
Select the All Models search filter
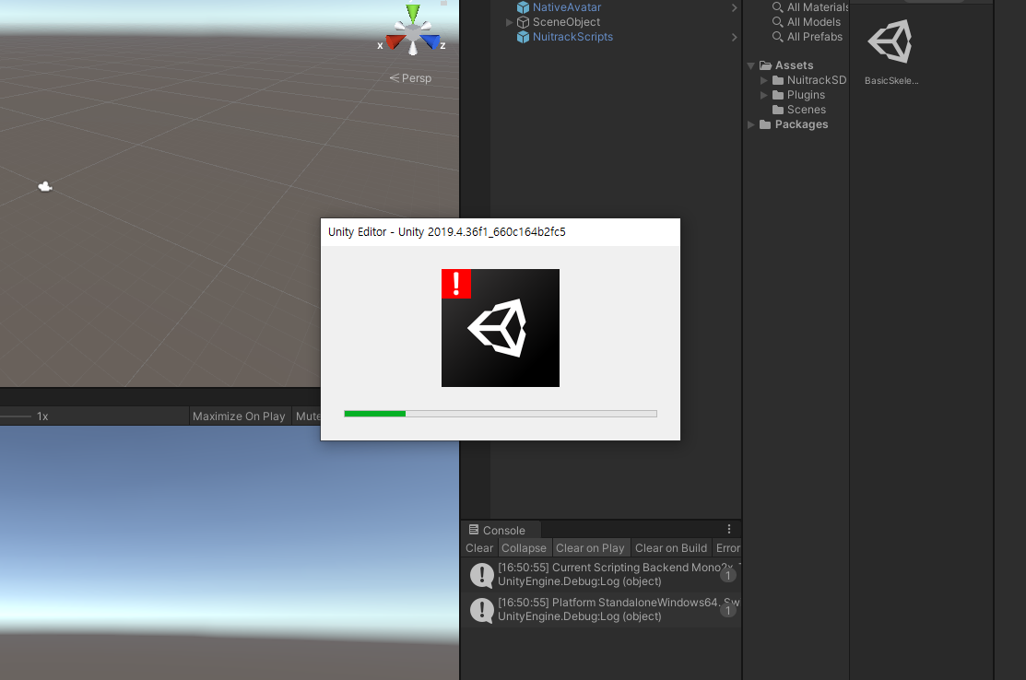click(813, 21)
